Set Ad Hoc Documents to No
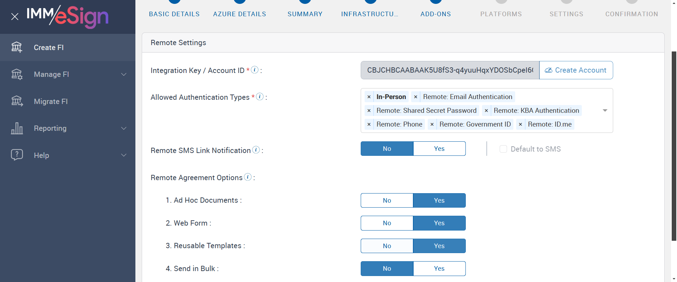677x282 pixels. 387,201
